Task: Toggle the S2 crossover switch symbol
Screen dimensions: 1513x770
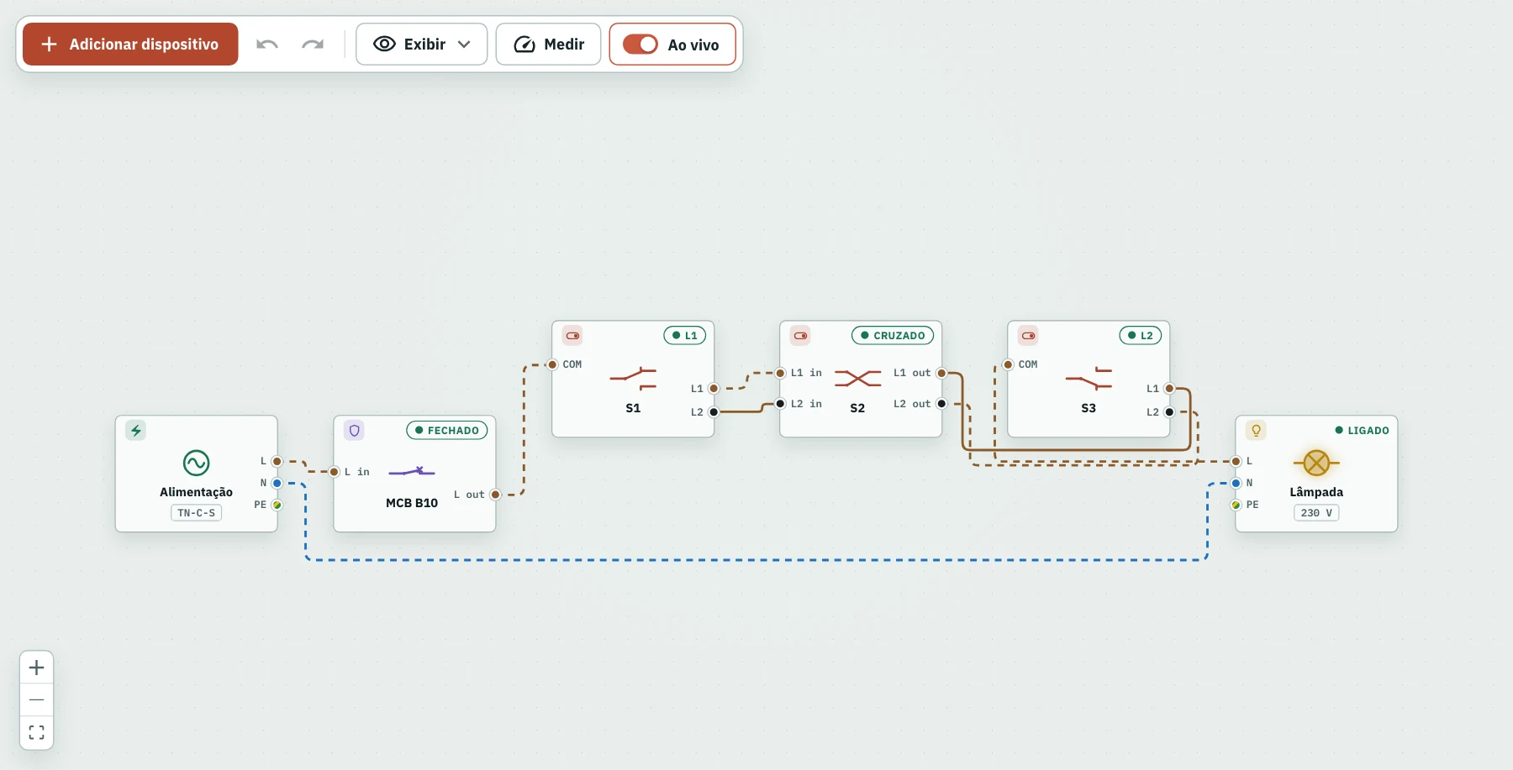Action: click(x=857, y=379)
